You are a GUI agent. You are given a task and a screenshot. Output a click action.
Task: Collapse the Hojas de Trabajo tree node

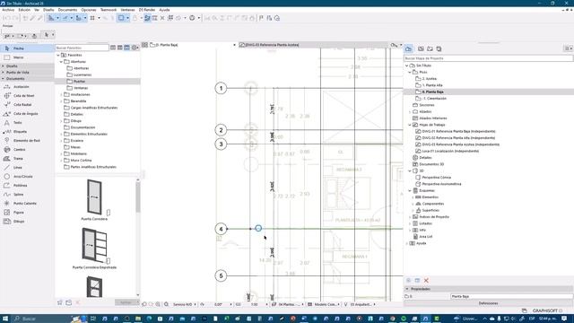(410, 125)
